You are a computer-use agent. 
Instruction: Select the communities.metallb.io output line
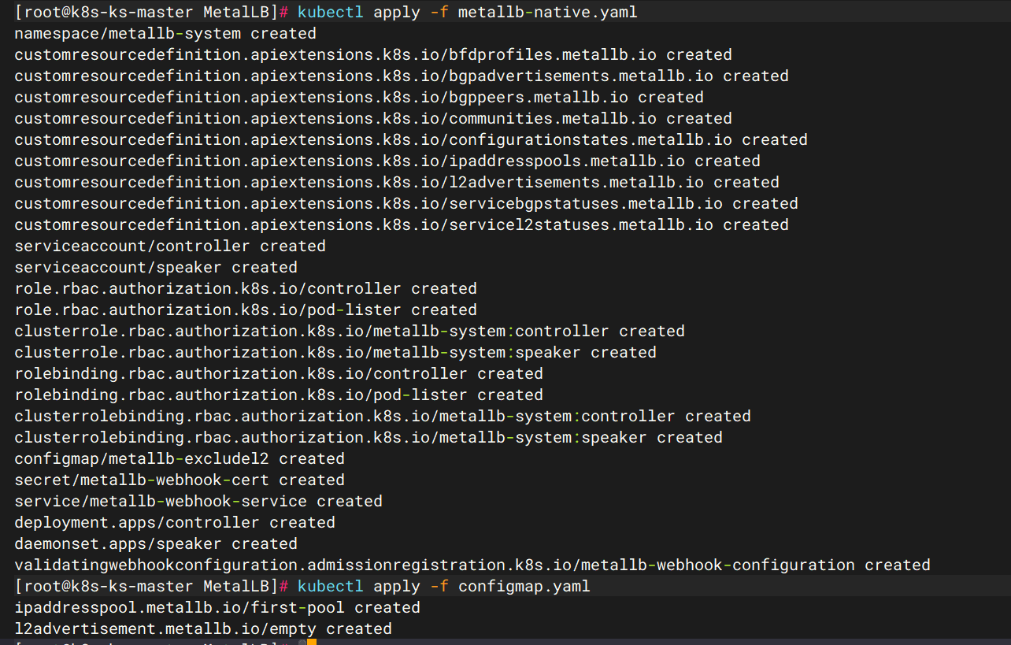(373, 118)
